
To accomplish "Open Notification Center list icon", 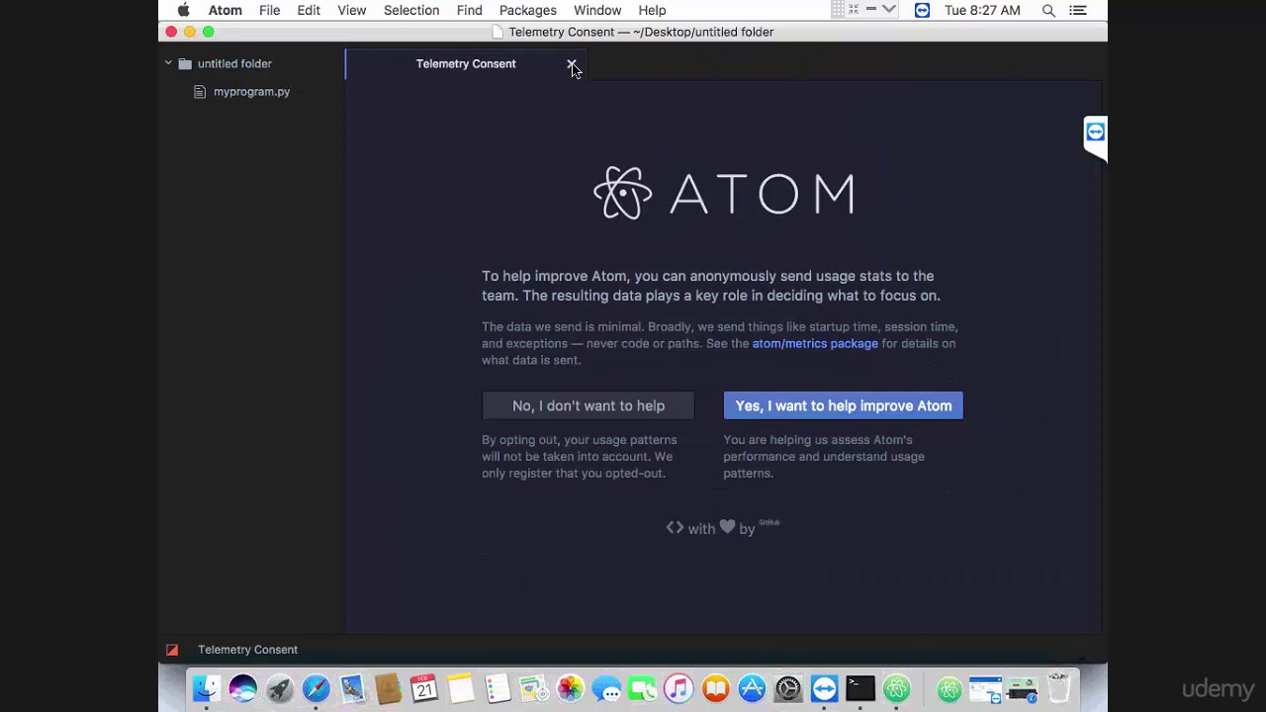I will click(x=1078, y=10).
